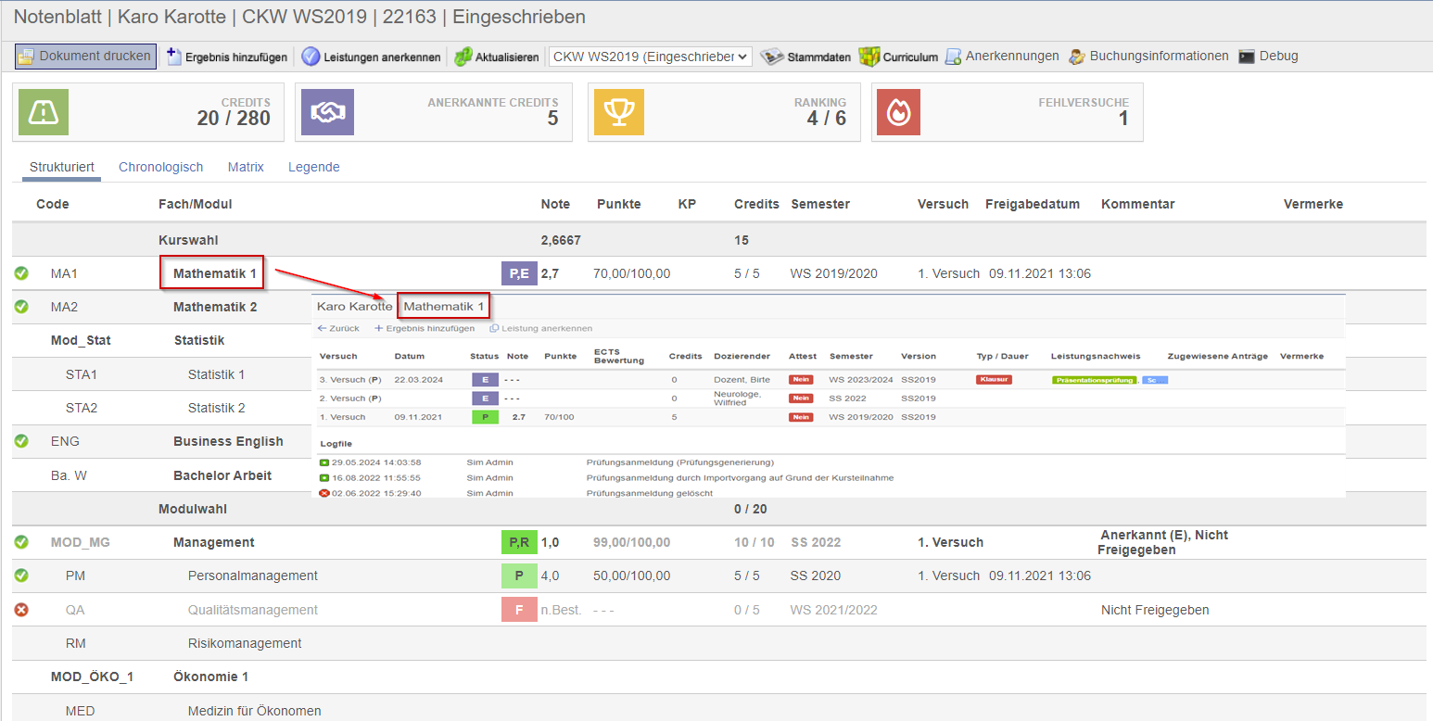This screenshot has width=1433, height=721.
Task: Click the Code column header
Action: click(x=53, y=204)
